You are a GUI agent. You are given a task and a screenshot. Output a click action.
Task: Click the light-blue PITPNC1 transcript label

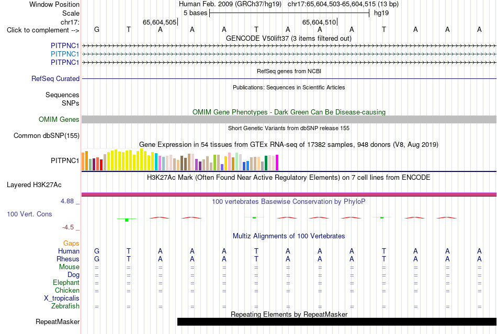pyautogui.click(x=65, y=54)
